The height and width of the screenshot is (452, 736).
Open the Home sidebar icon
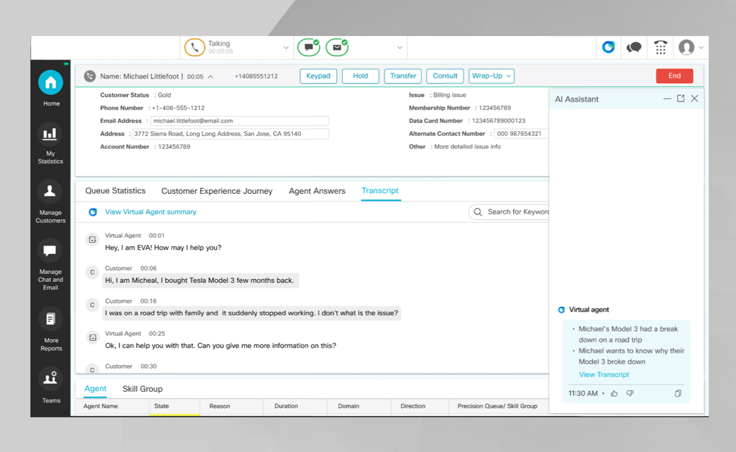51,83
